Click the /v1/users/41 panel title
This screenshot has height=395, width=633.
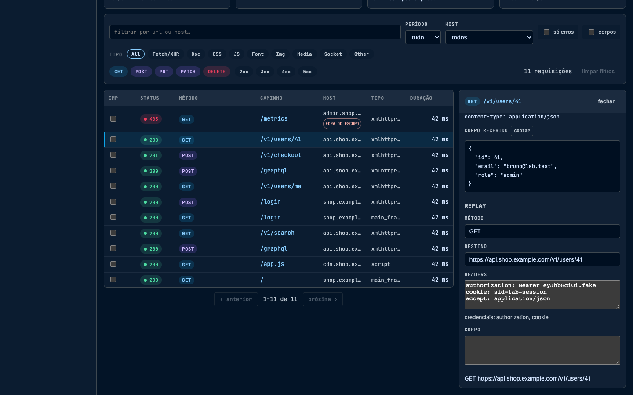click(502, 101)
